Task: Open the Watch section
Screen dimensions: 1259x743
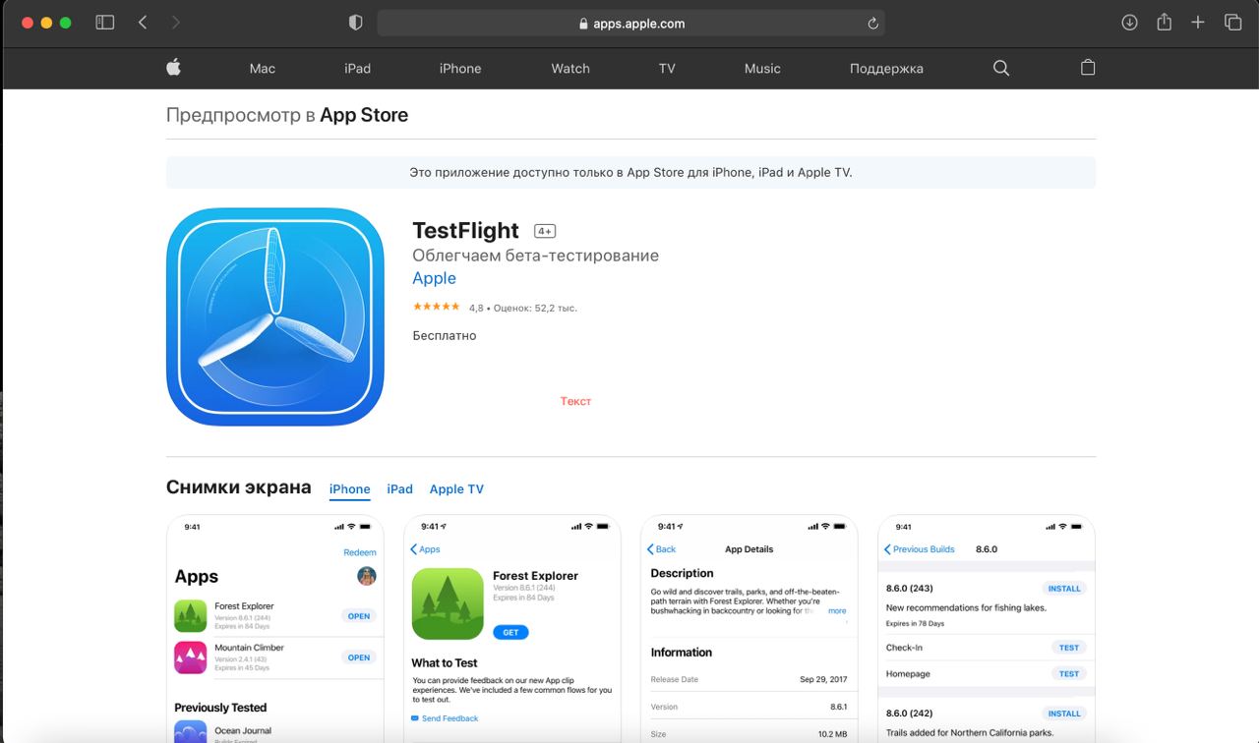Action: [570, 68]
